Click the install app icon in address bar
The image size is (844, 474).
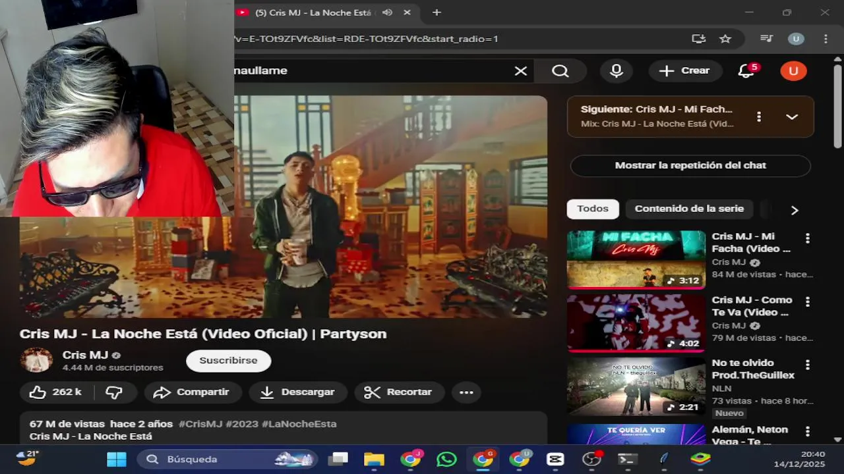pos(698,39)
